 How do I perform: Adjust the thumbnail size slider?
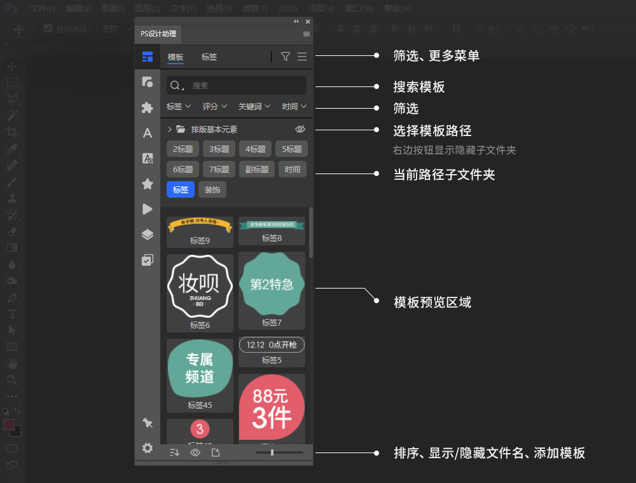[x=272, y=452]
